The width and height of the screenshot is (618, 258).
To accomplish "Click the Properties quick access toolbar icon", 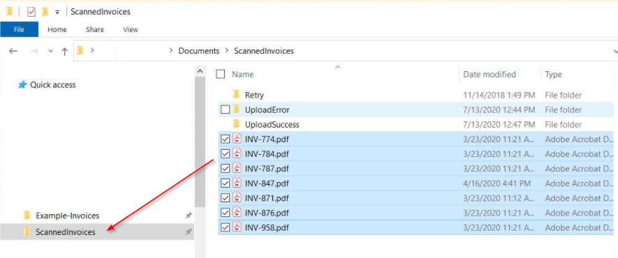I will 31,12.
